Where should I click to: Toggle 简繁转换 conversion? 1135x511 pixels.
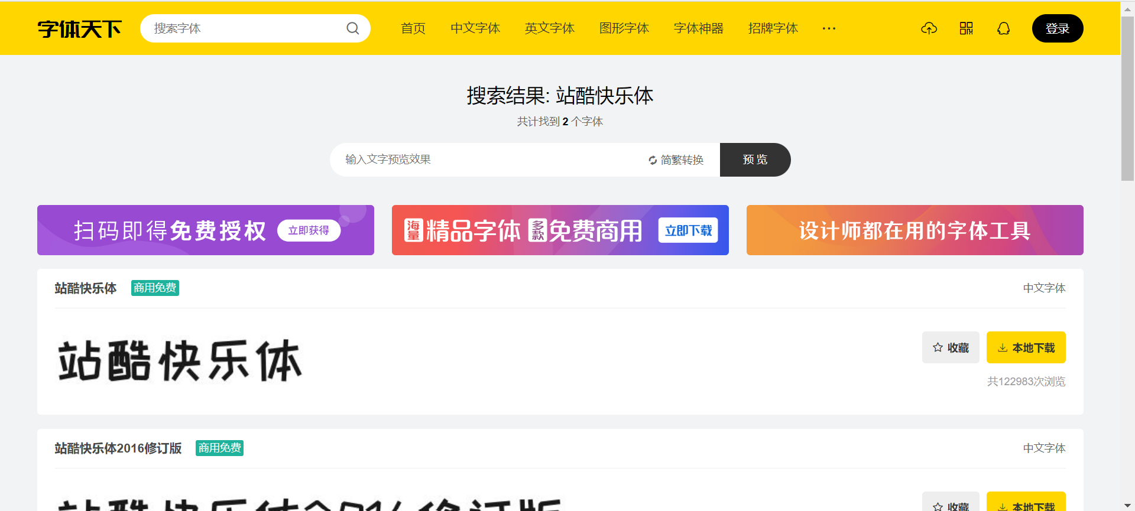click(x=676, y=160)
